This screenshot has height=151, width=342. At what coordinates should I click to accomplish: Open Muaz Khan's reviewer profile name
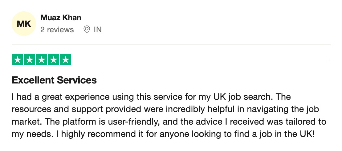tap(61, 17)
